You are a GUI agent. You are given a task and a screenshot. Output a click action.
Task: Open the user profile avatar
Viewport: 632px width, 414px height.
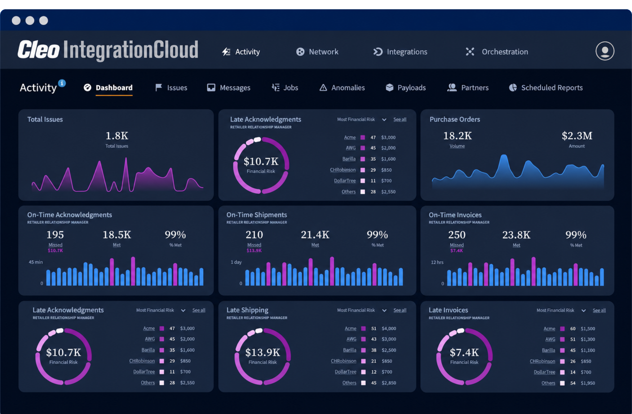(605, 51)
